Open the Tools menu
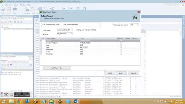This screenshot has width=185, height=104. tap(16, 5)
